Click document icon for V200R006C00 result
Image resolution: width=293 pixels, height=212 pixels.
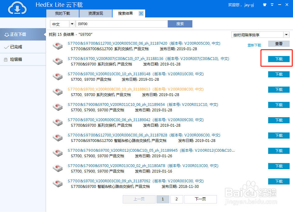[58, 137]
